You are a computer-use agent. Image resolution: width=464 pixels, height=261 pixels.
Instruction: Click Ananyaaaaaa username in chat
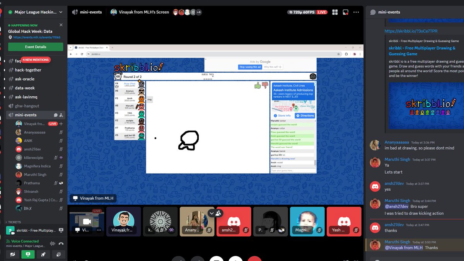click(x=397, y=142)
